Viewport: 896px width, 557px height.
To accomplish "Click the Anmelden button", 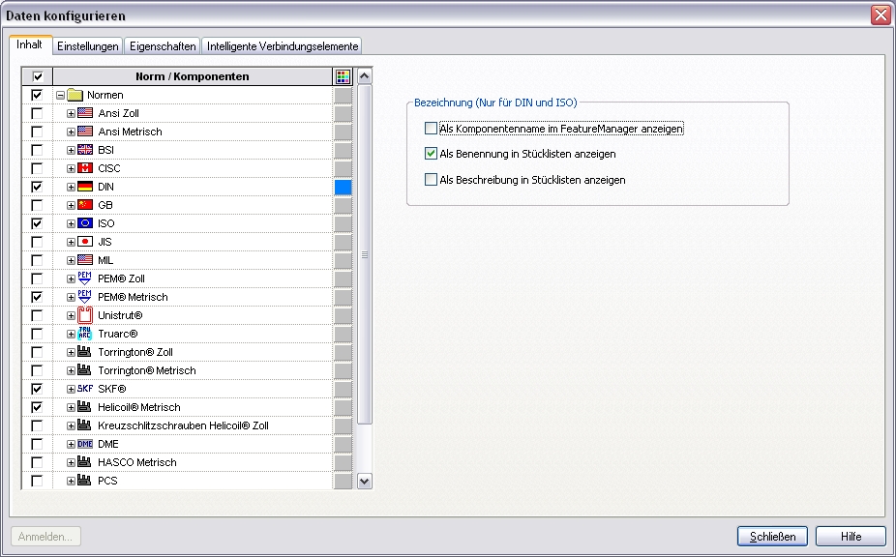I will click(x=45, y=537).
